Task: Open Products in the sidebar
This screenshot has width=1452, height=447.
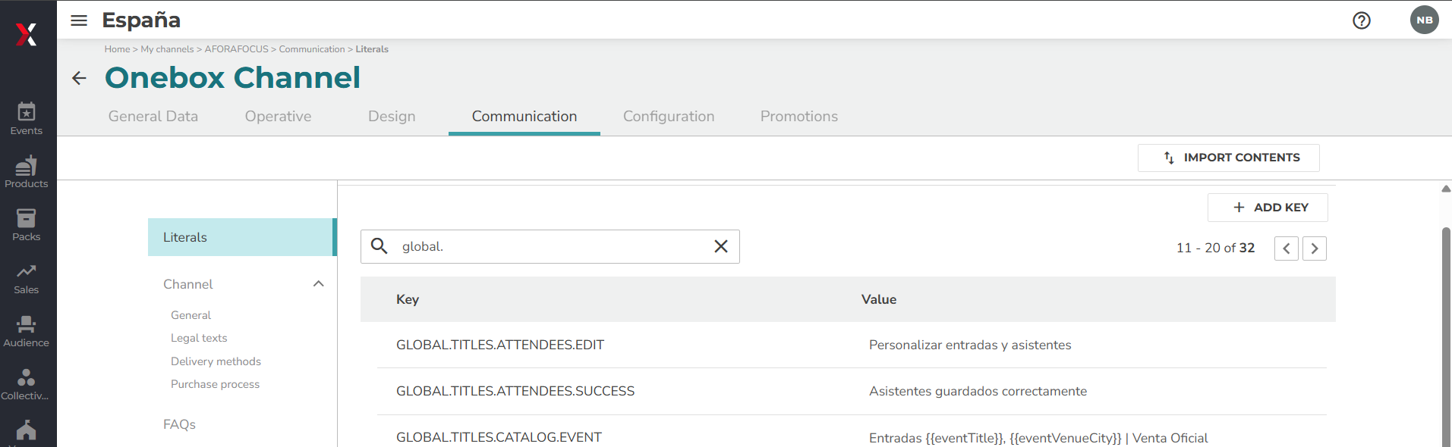Action: pos(27,172)
